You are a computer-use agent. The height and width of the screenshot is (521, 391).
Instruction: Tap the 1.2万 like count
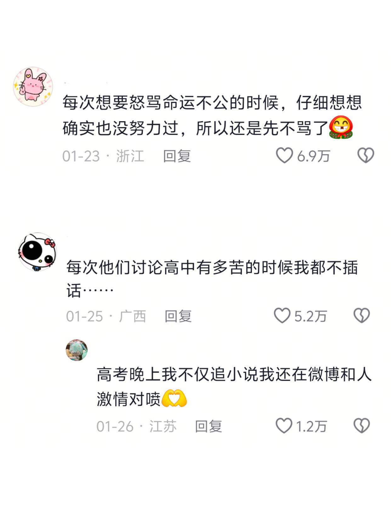pyautogui.click(x=311, y=427)
